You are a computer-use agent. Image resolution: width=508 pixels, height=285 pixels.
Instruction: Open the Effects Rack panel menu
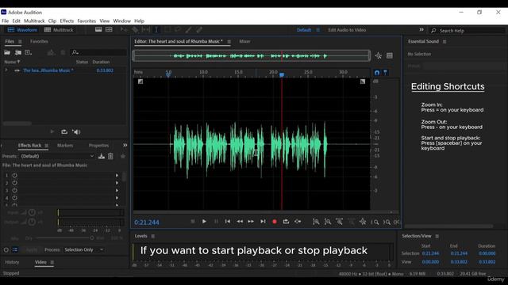pyautogui.click(x=47, y=146)
